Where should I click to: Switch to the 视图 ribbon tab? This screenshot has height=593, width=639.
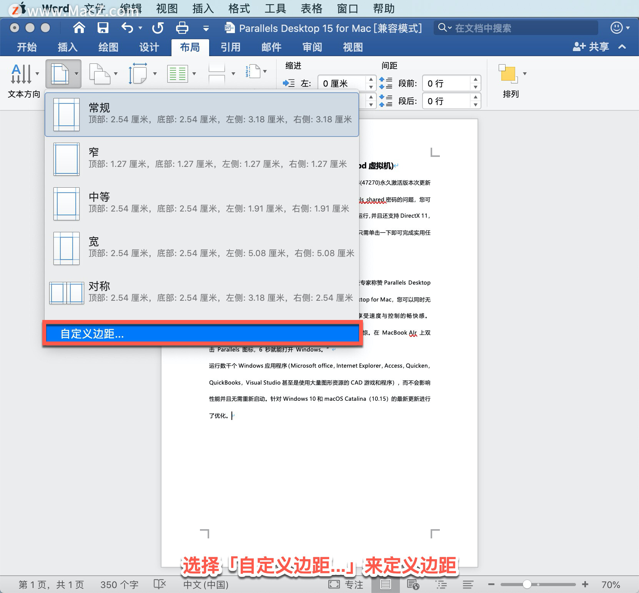pyautogui.click(x=353, y=47)
